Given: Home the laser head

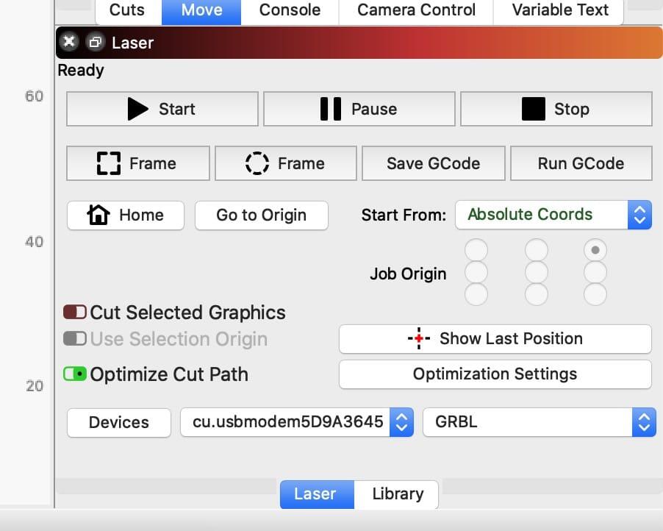Looking at the screenshot, I should pos(125,215).
